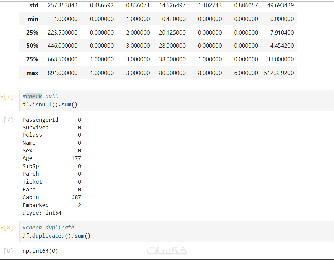Click the value 28.000000 in 50% row

[x=172, y=46]
